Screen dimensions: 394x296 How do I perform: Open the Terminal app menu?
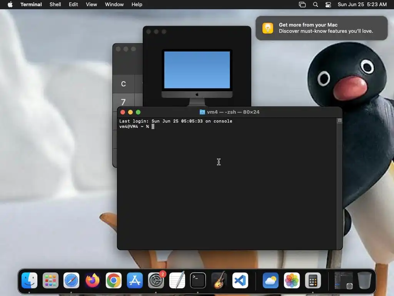[31, 5]
